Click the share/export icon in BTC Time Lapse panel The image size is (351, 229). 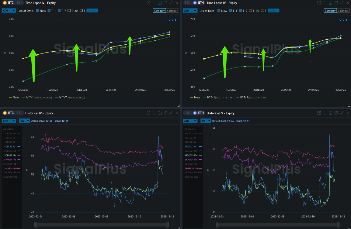click(148, 3)
